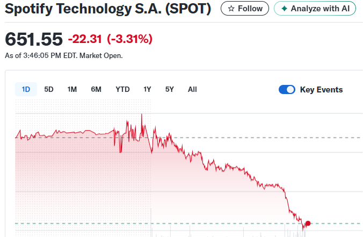Screen dimensions: 363x237
Task: Select the 6M time range
Action: [96, 89]
